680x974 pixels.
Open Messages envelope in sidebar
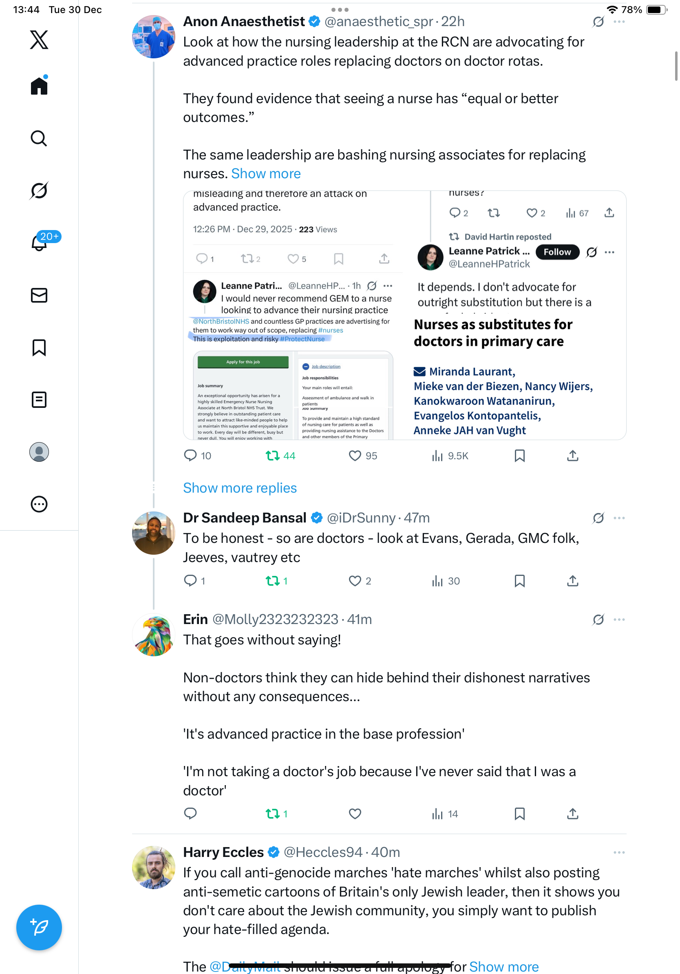point(39,295)
